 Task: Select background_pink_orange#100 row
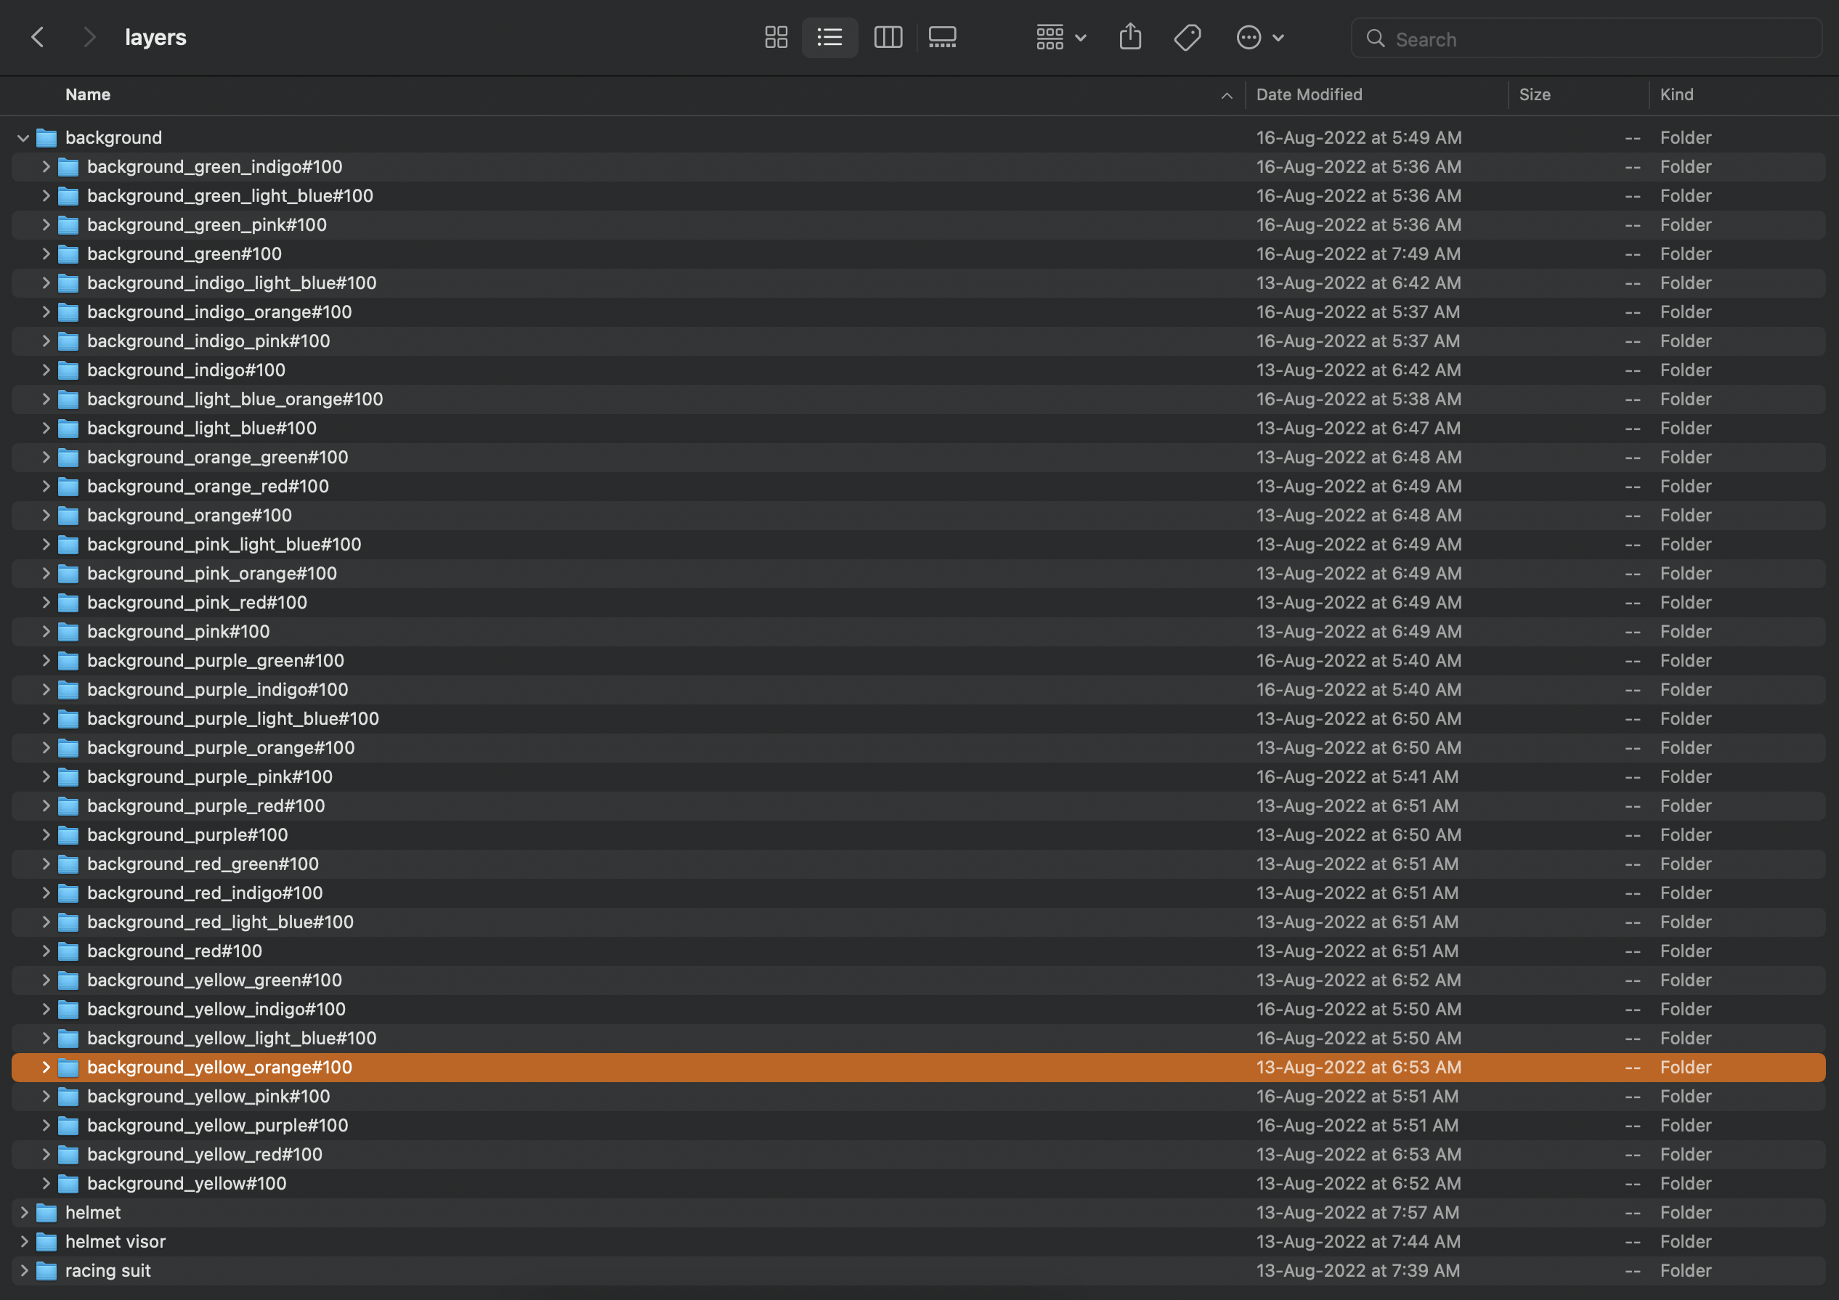[x=919, y=574]
